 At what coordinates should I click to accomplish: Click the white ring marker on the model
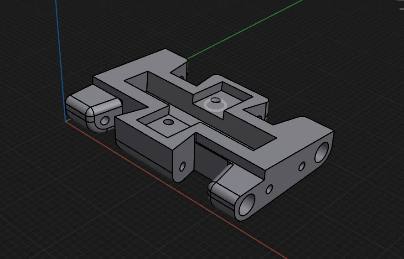pos(215,106)
